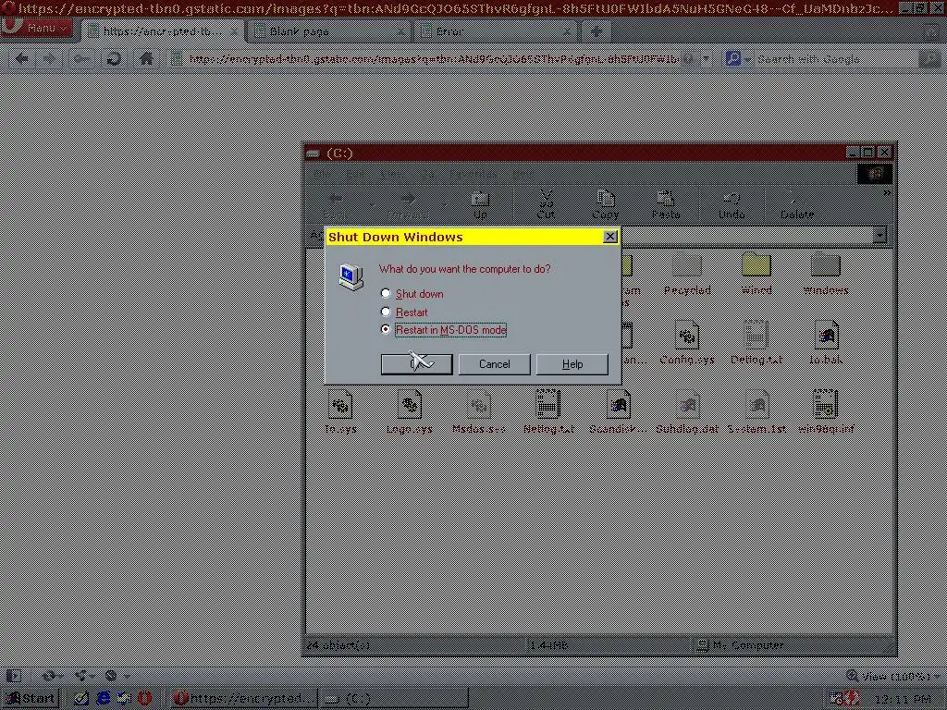Image resolution: width=947 pixels, height=710 pixels.
Task: Click the Search with Google field
Action: (837, 58)
